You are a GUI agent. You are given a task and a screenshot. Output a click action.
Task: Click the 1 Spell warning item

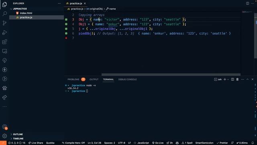pyautogui.click(x=187, y=143)
